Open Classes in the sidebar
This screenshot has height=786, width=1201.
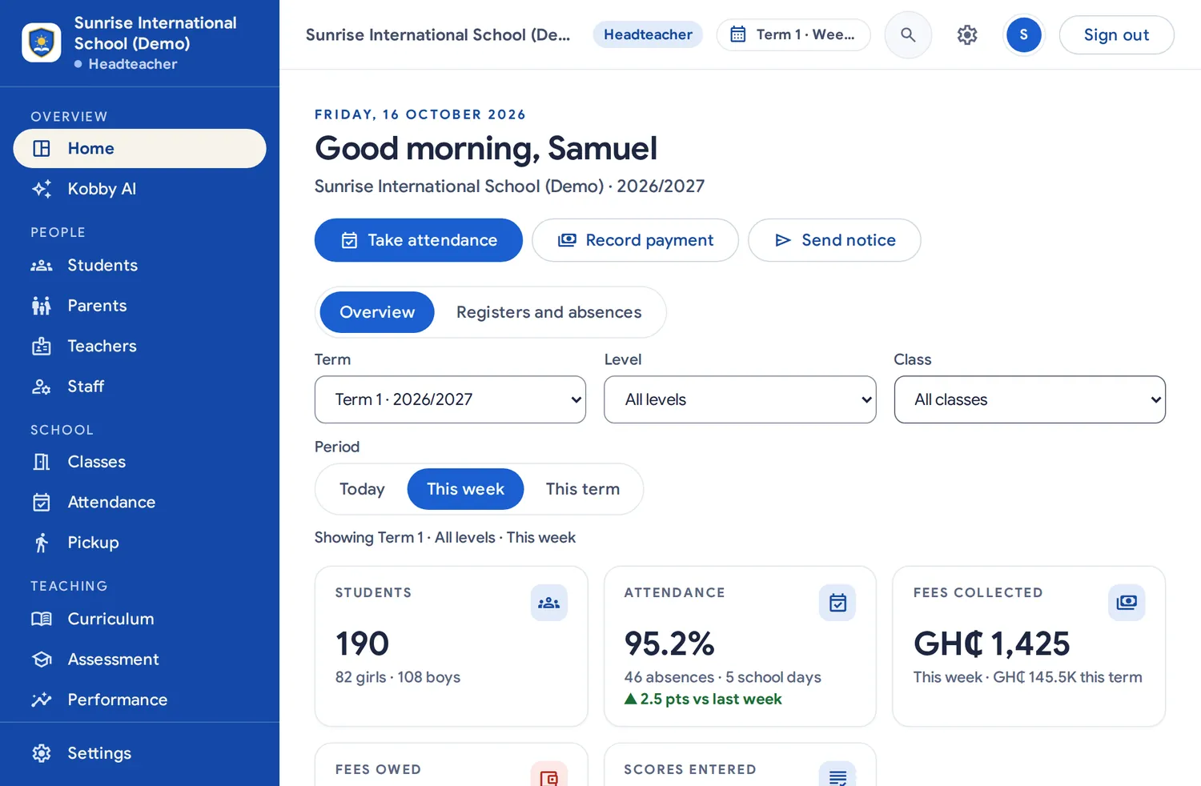(x=140, y=462)
